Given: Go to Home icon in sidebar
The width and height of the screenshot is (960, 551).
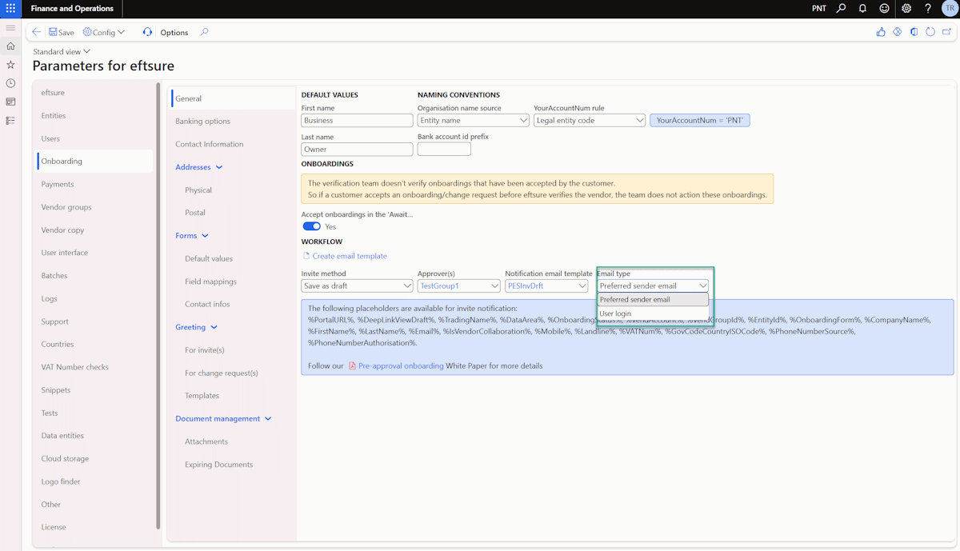Looking at the screenshot, I should [x=10, y=46].
